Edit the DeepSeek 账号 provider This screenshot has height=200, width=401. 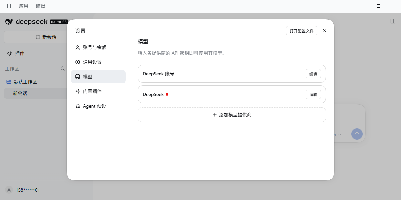[313, 74]
